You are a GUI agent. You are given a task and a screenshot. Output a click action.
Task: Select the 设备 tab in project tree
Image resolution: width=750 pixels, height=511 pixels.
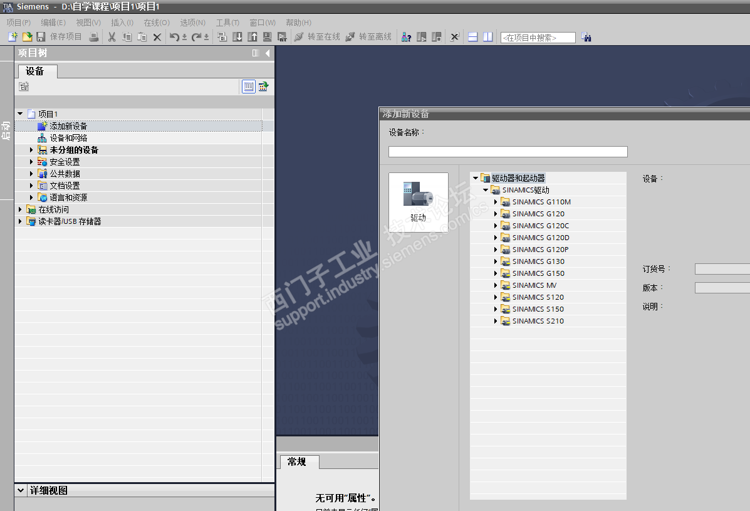click(38, 71)
